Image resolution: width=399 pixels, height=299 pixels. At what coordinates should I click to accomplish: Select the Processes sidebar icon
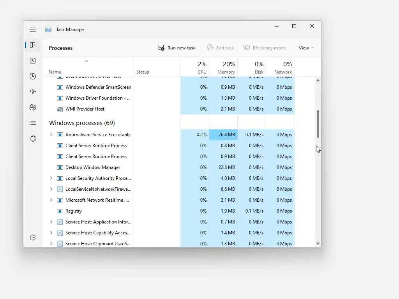pos(33,45)
